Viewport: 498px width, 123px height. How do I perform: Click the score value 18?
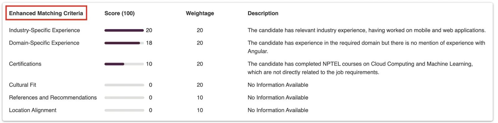[x=149, y=43]
